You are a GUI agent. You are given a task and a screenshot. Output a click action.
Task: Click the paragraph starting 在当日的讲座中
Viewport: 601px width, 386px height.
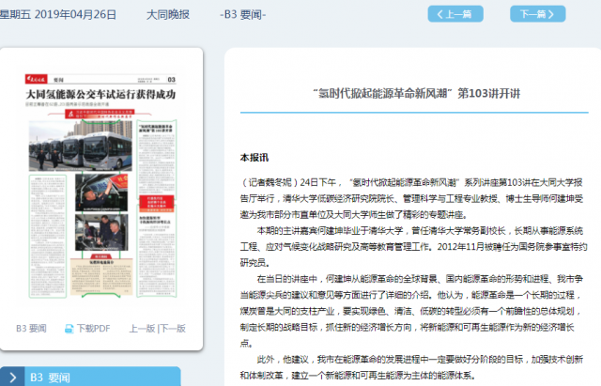click(x=411, y=311)
